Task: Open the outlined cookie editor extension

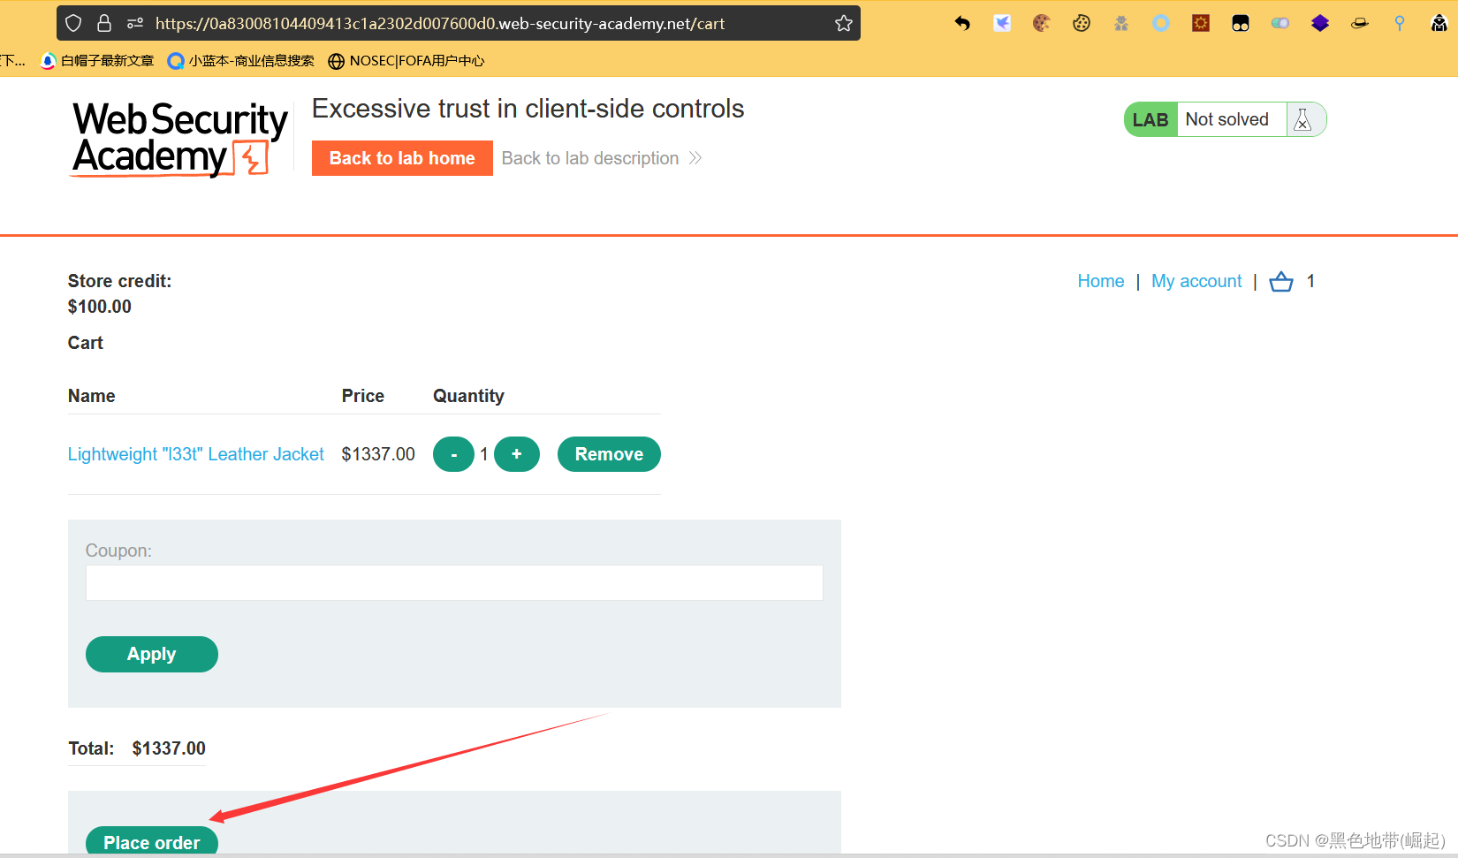Action: [1082, 23]
